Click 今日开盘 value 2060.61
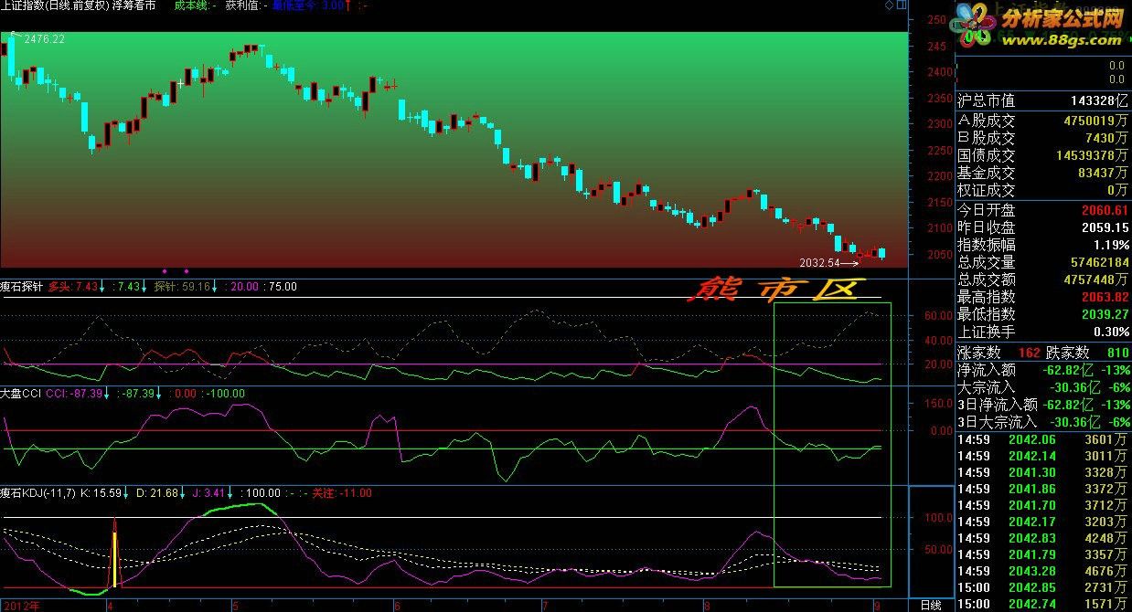This screenshot has height=612, width=1132. (x=1105, y=210)
